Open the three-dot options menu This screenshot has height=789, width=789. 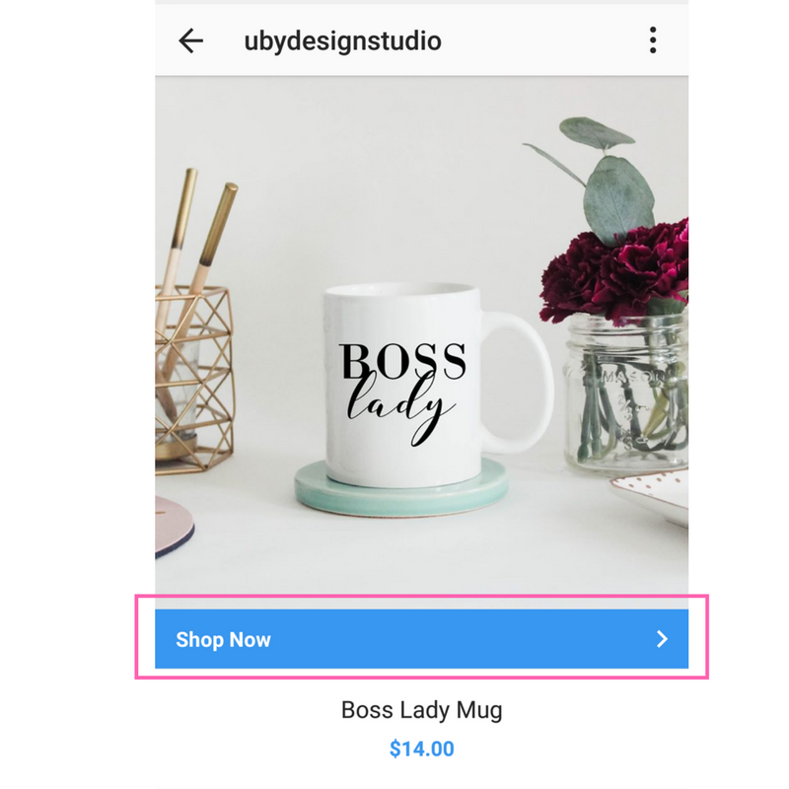point(653,40)
